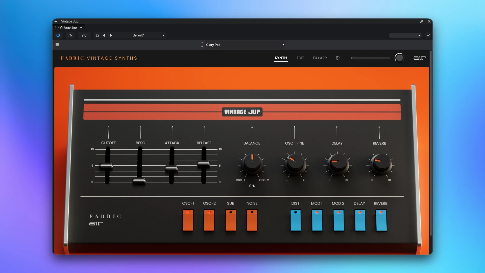
Task: Go to previous preset arrow
Action: pyautogui.click(x=104, y=35)
